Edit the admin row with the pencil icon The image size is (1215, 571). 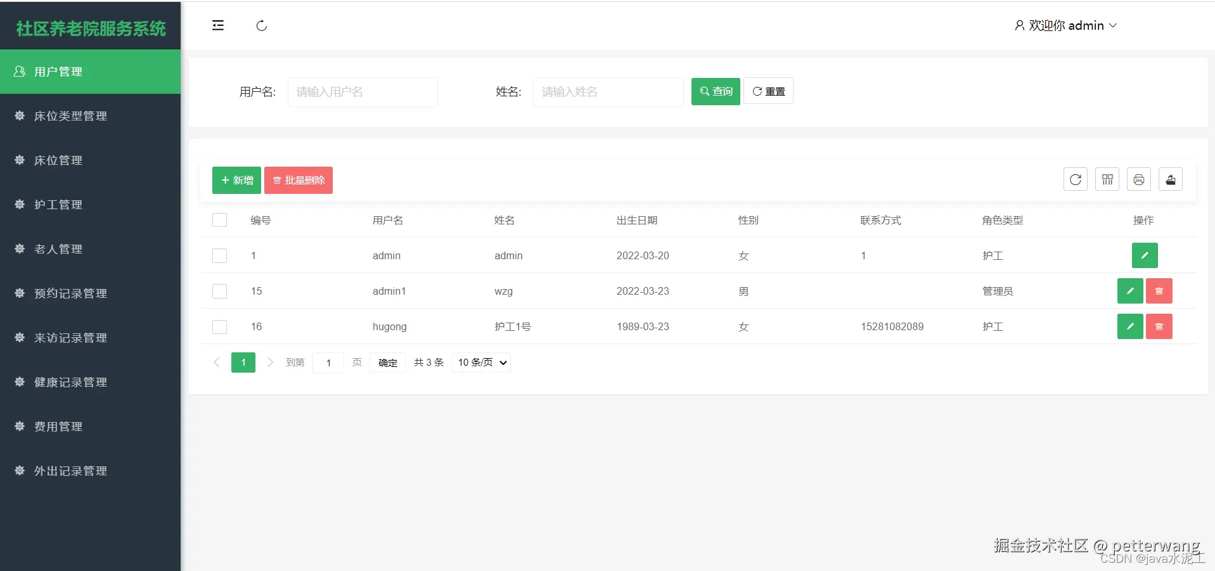(1145, 255)
